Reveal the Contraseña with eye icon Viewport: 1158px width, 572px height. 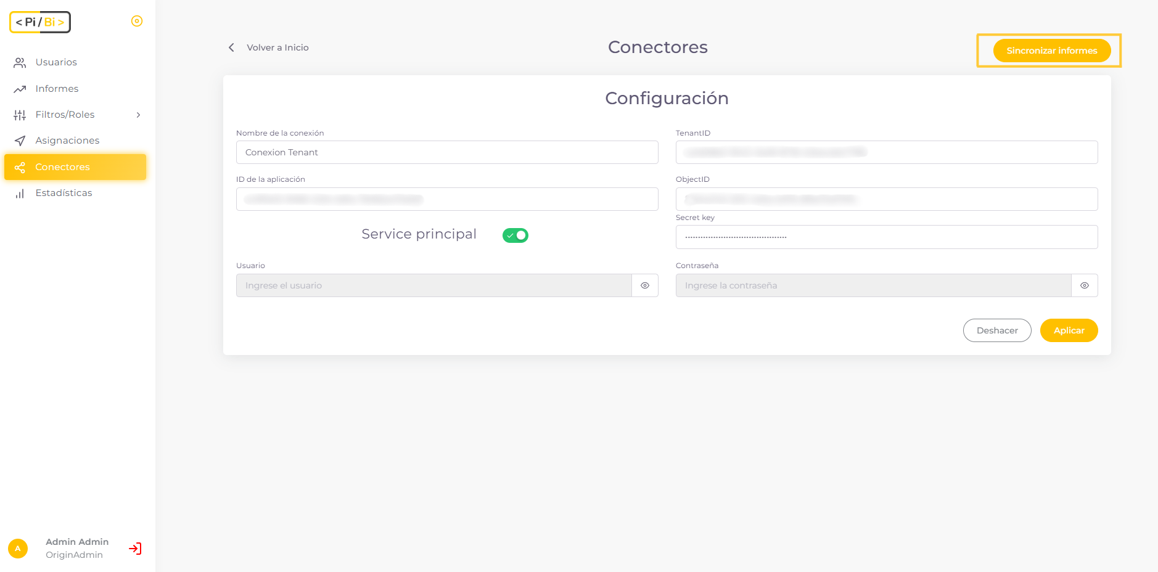point(1085,285)
